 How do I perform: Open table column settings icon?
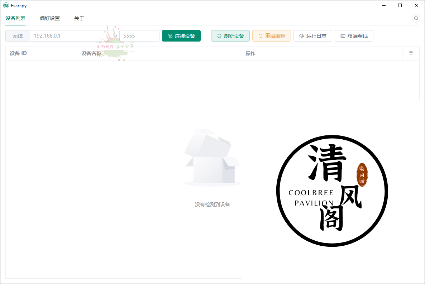(x=411, y=53)
